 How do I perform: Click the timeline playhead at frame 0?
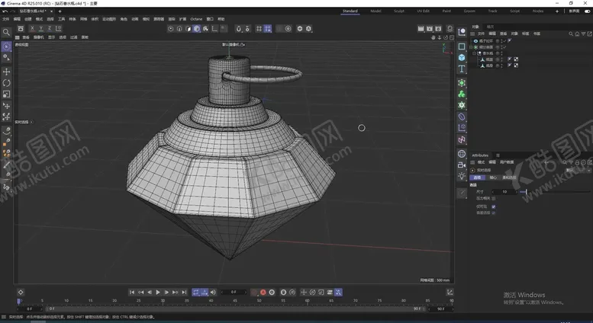point(18,301)
